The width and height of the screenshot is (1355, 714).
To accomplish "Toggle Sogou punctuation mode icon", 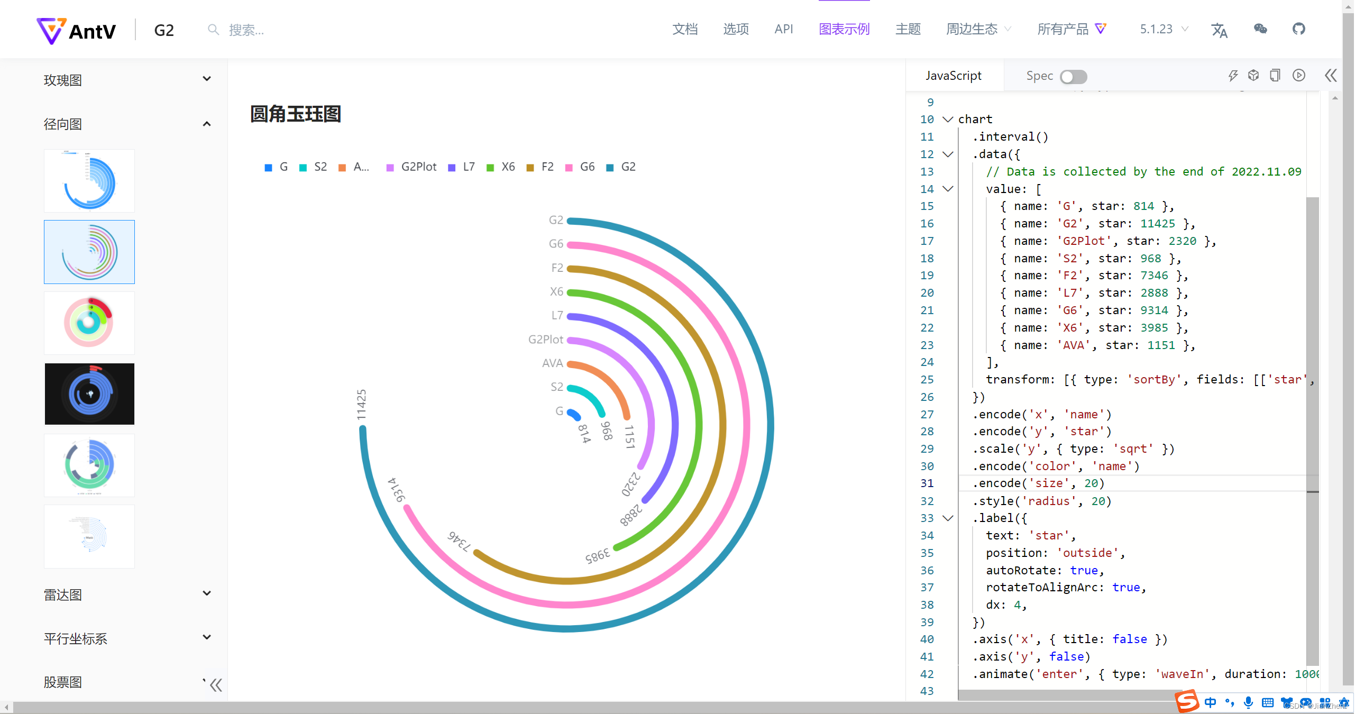I will tap(1230, 702).
